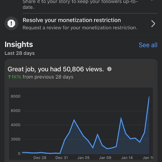Image resolution: width=162 pixels, height=162 pixels.
Task: Click the 4000 y-axis label
Action: 15,125
